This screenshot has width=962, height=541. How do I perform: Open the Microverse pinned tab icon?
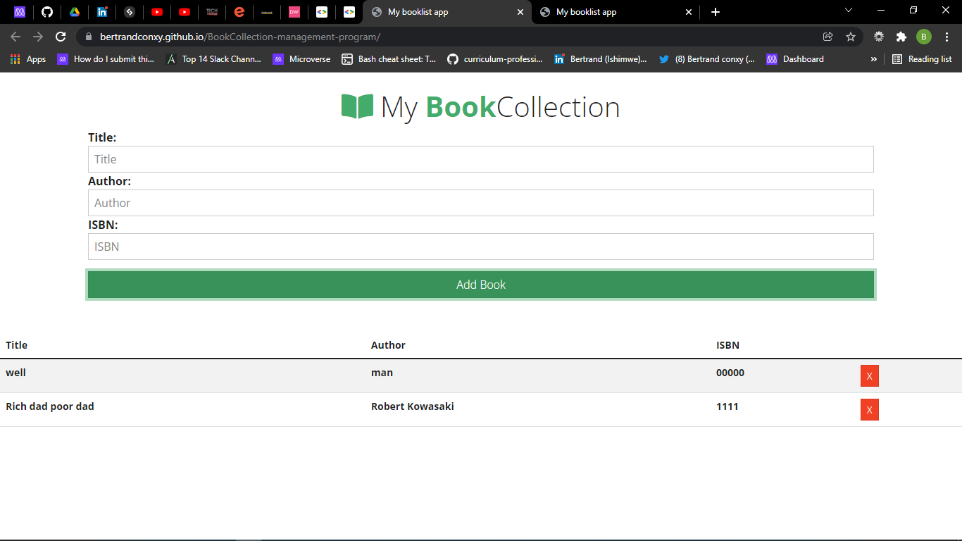coord(20,12)
